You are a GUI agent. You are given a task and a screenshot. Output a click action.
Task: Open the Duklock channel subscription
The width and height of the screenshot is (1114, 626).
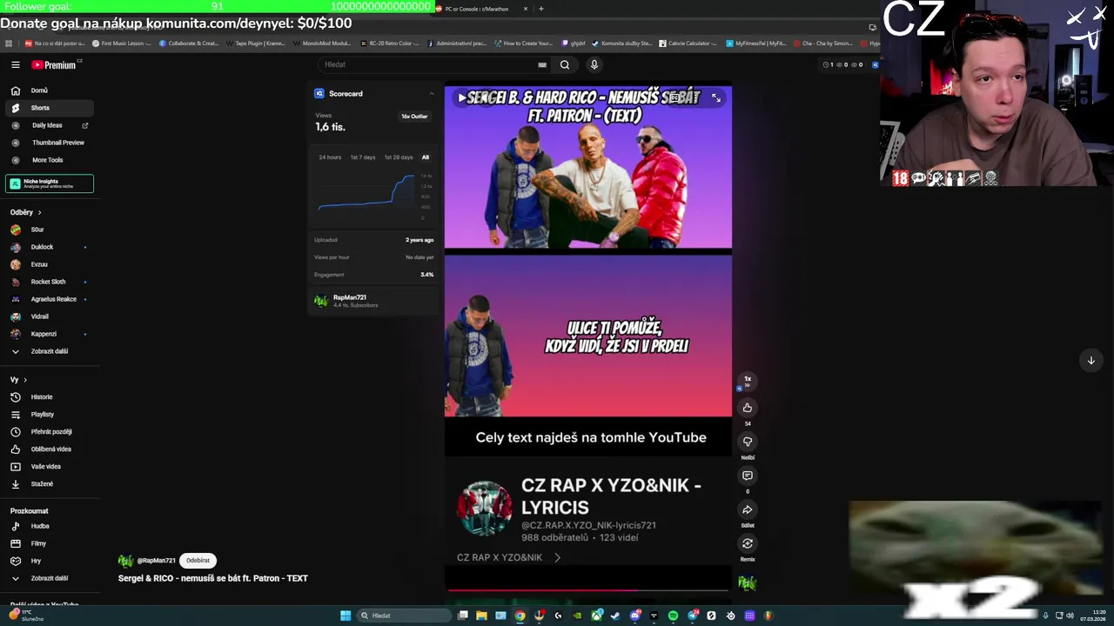pos(49,247)
